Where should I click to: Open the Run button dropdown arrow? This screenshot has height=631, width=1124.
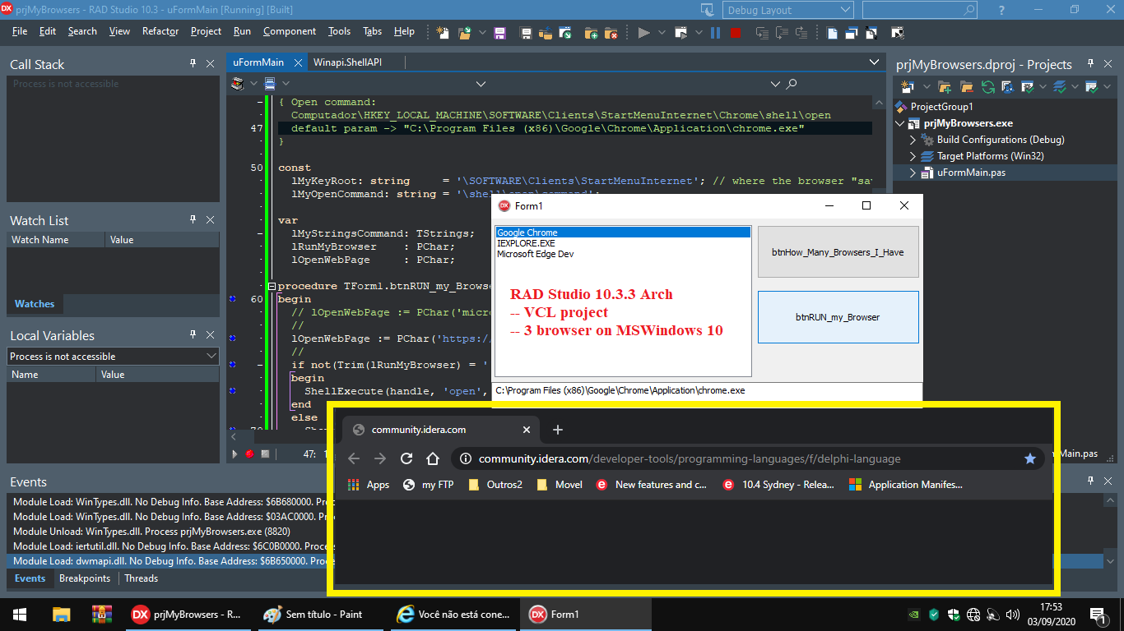[x=662, y=33]
